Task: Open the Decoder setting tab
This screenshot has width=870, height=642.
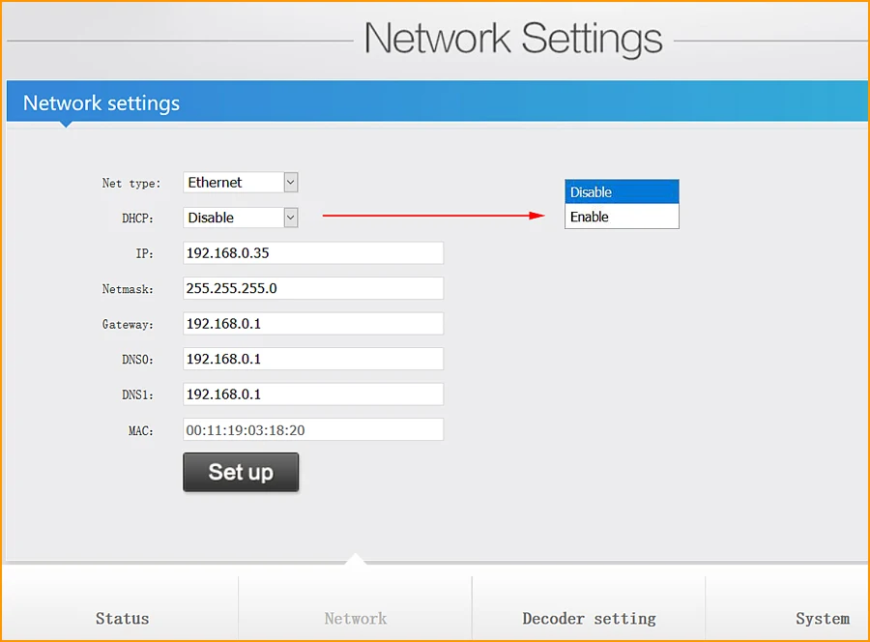Action: tap(589, 618)
